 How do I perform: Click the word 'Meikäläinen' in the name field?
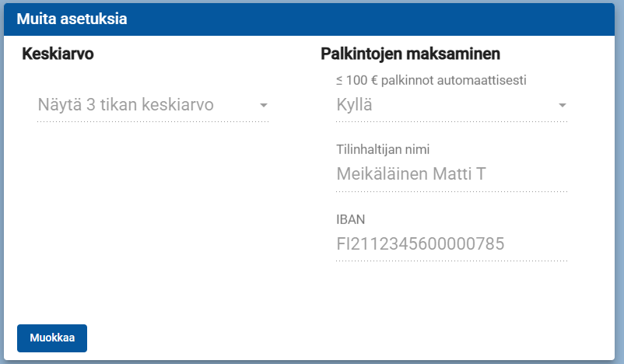coord(381,174)
